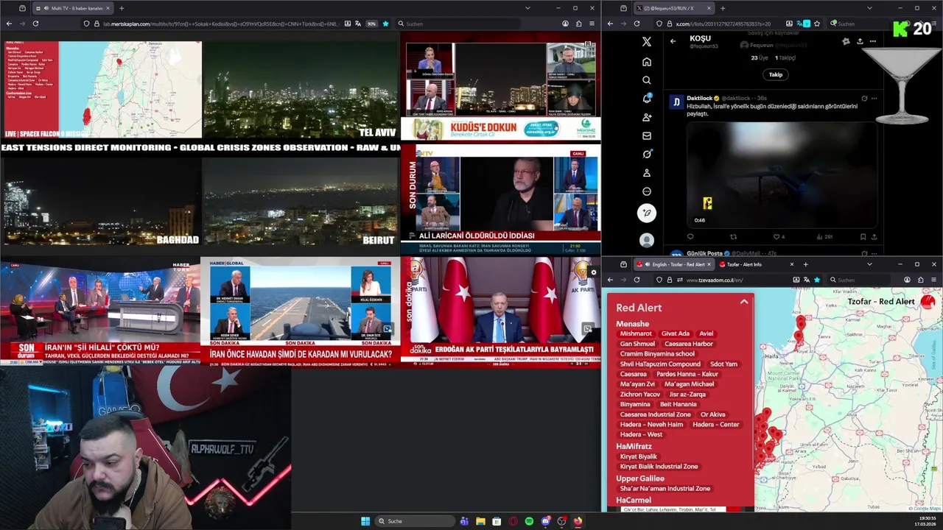The width and height of the screenshot is (943, 530).
Task: Click the Beirut live camera feed
Action: click(x=301, y=201)
